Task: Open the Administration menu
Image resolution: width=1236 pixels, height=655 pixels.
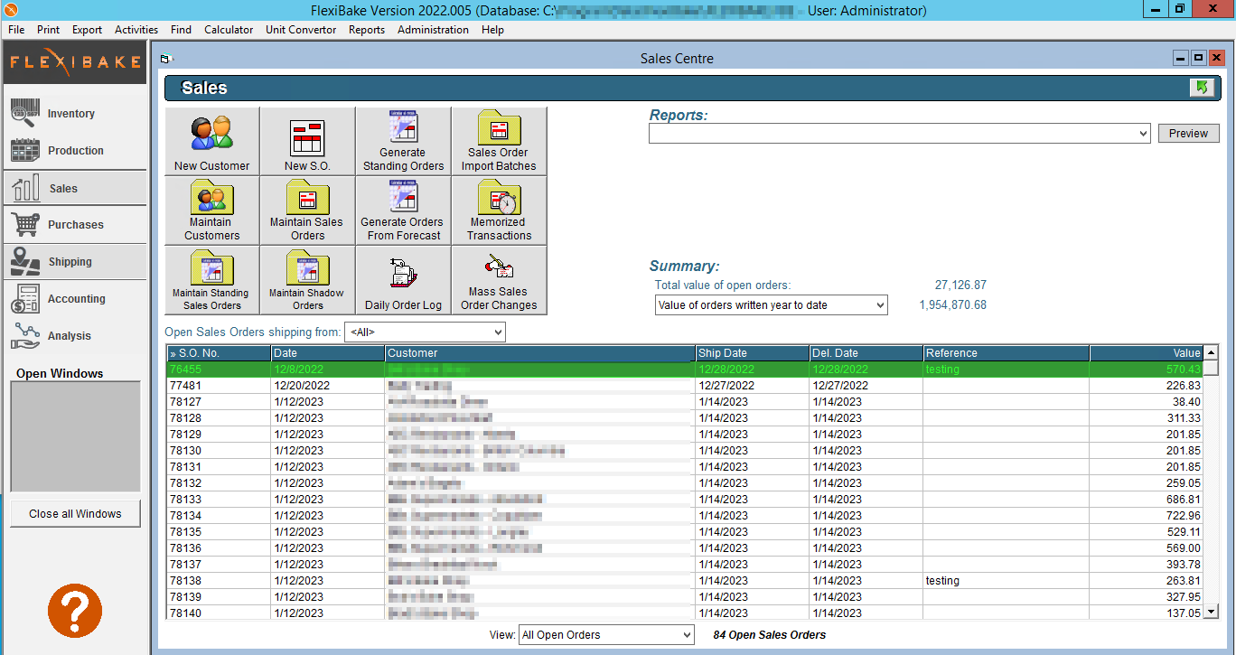Action: 433,30
